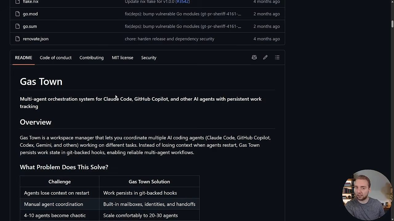This screenshot has width=394, height=221.
Task: Click the page vertical scrollbar thumb
Action: [392, 24]
